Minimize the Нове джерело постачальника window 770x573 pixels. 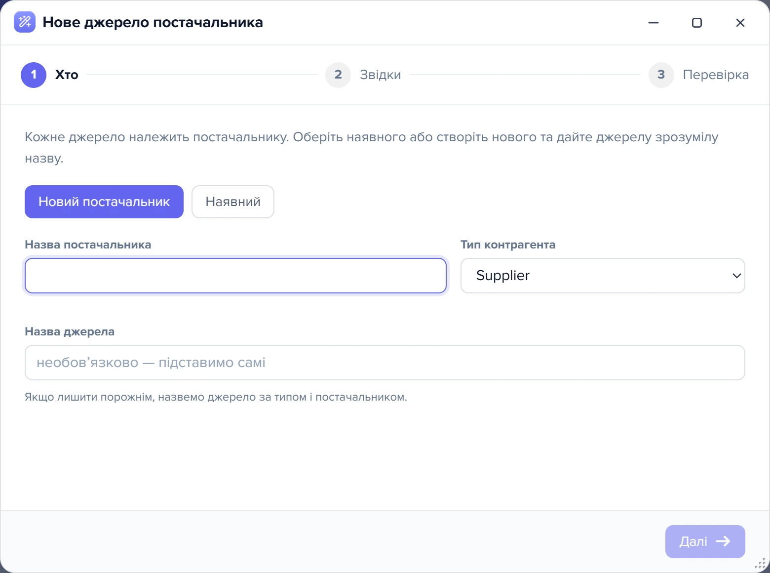pos(654,23)
